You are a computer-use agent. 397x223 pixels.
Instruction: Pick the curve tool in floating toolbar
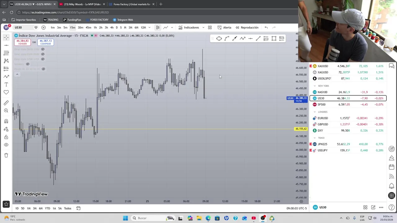click(227, 38)
